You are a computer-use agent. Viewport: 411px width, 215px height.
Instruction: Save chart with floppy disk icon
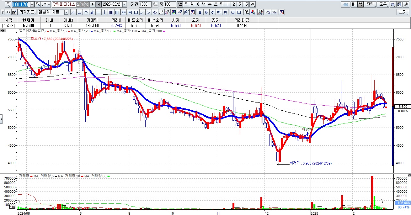(x=399, y=4)
